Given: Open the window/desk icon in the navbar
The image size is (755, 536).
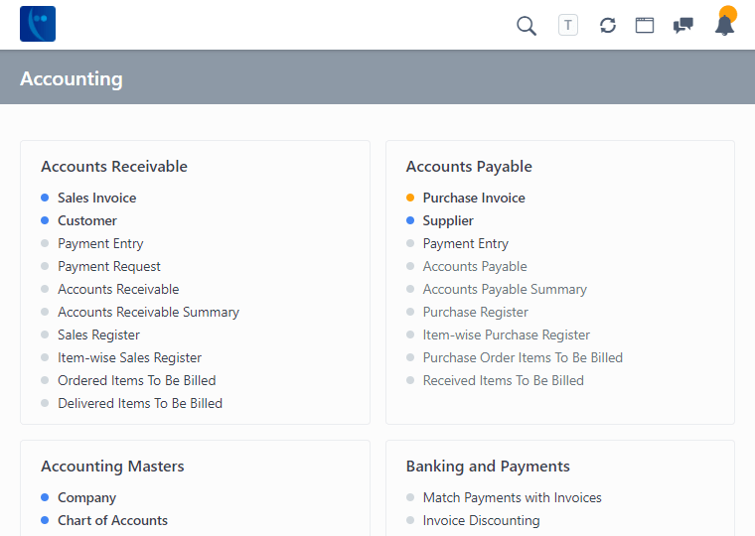Looking at the screenshot, I should pyautogui.click(x=645, y=26).
